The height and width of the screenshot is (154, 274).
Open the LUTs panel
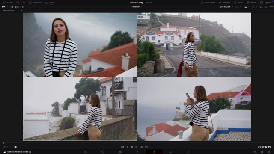(x=21, y=3)
